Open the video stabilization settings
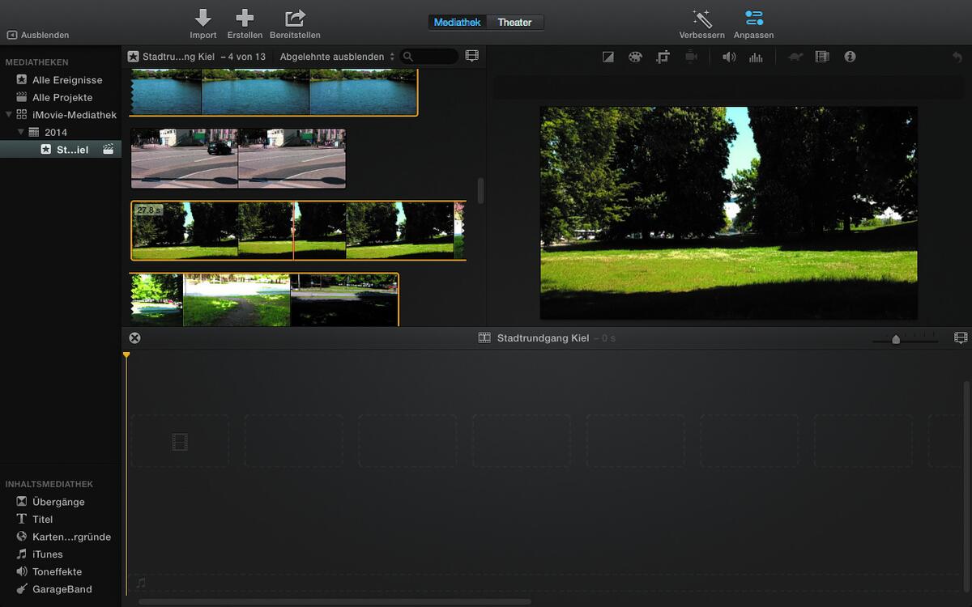The width and height of the screenshot is (972, 607). tap(690, 57)
